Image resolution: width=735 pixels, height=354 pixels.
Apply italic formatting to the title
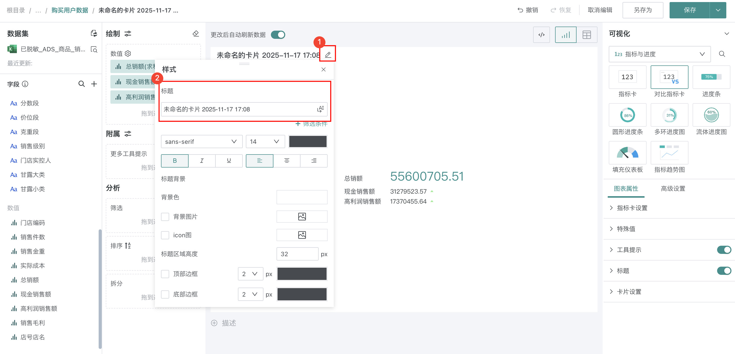click(202, 161)
